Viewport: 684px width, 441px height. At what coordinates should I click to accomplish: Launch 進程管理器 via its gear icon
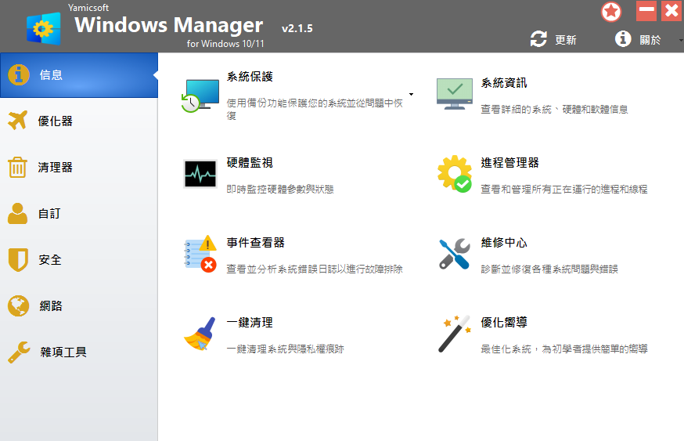455,173
